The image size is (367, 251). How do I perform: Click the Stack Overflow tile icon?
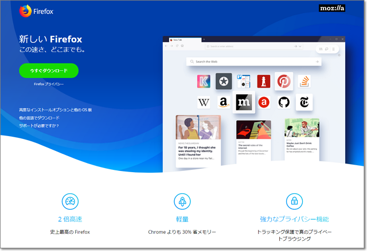click(x=303, y=81)
